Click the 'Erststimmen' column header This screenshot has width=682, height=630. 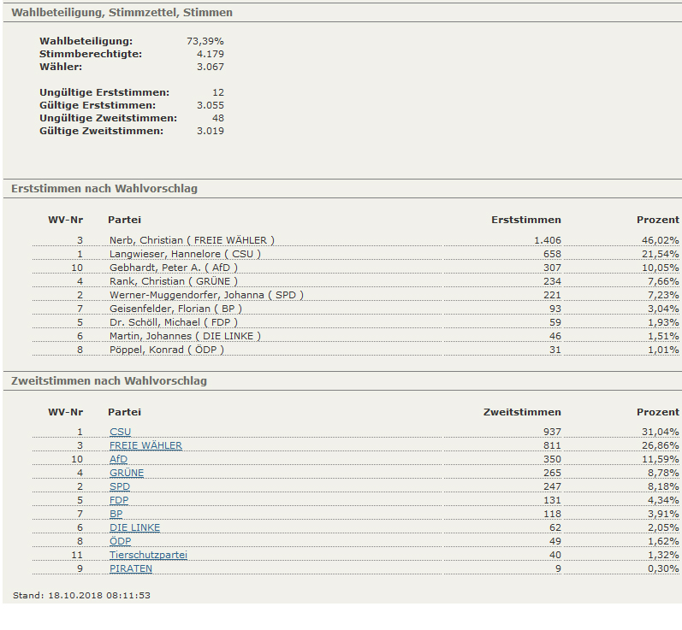[x=526, y=220]
